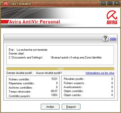This screenshot has height=113, width=121.
Task: Click the question mark help icon
Action: [x=105, y=39]
